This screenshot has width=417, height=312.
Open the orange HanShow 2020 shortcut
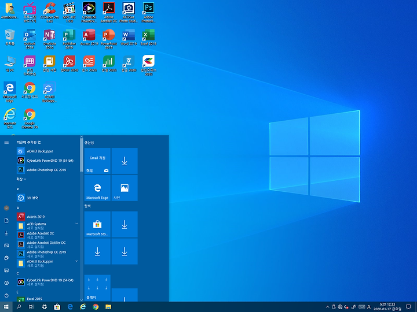pyautogui.click(x=89, y=64)
